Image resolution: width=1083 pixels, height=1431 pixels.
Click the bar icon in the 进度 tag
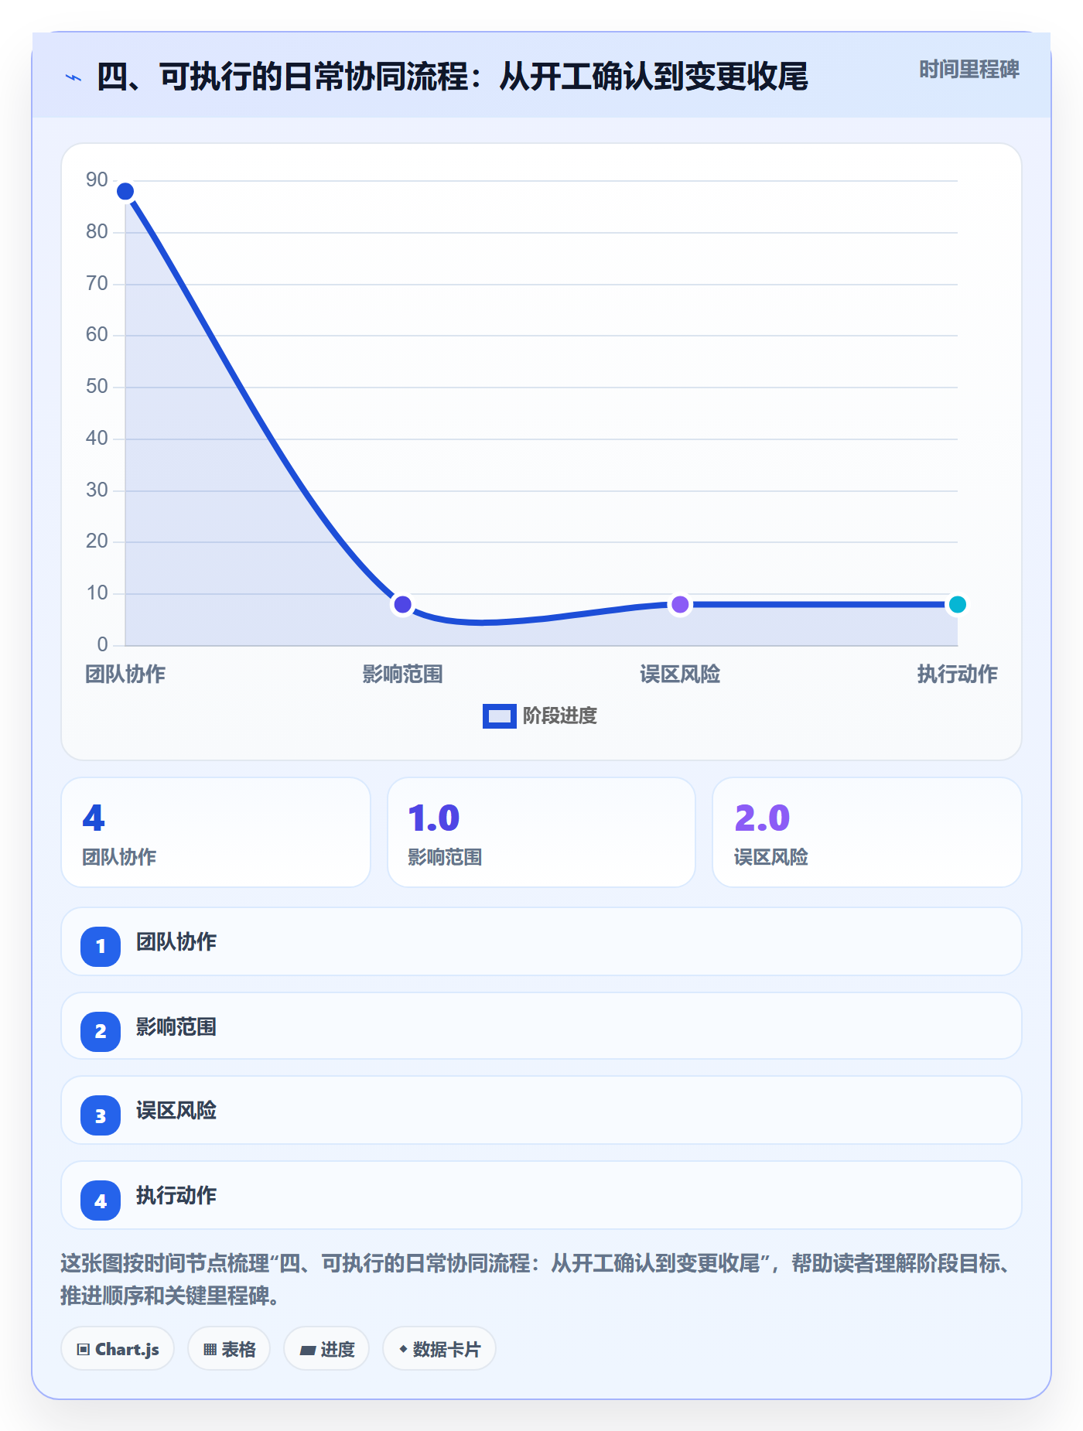click(308, 1351)
